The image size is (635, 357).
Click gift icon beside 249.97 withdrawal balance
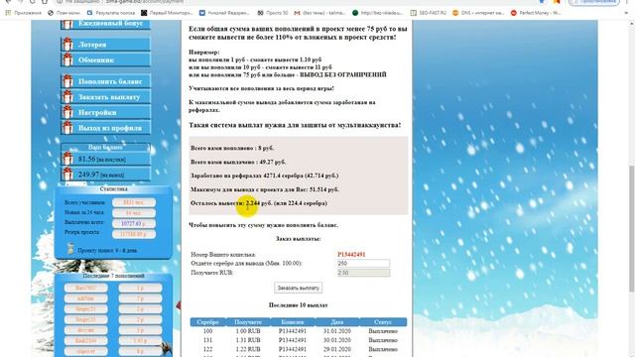[x=67, y=175]
